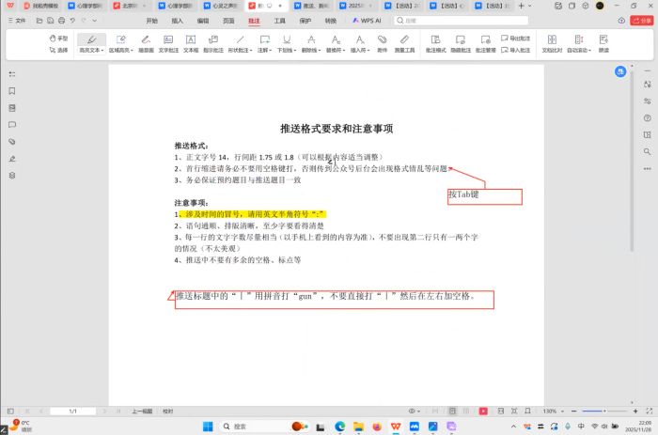The width and height of the screenshot is (658, 435).
Task: Click the 文档比对 document compare icon
Action: pyautogui.click(x=552, y=42)
